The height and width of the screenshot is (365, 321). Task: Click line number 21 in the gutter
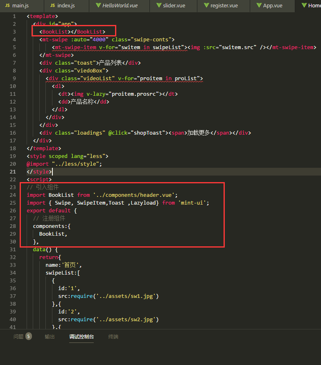(13, 171)
